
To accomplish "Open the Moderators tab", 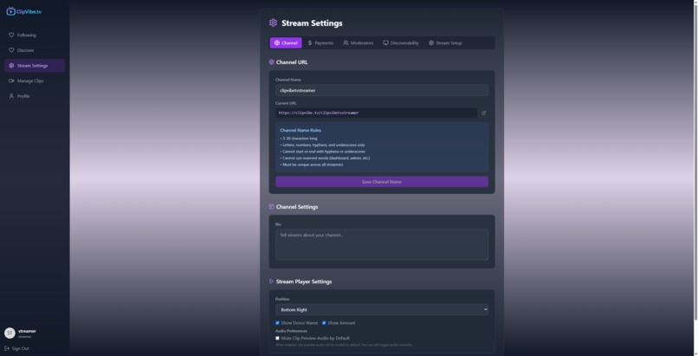I will point(359,42).
